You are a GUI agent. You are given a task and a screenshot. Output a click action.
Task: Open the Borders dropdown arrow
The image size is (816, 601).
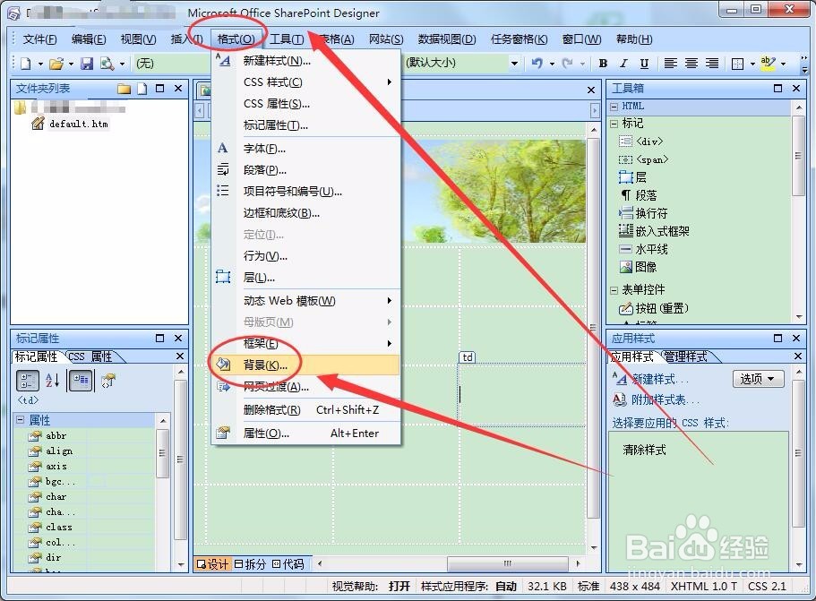point(752,64)
